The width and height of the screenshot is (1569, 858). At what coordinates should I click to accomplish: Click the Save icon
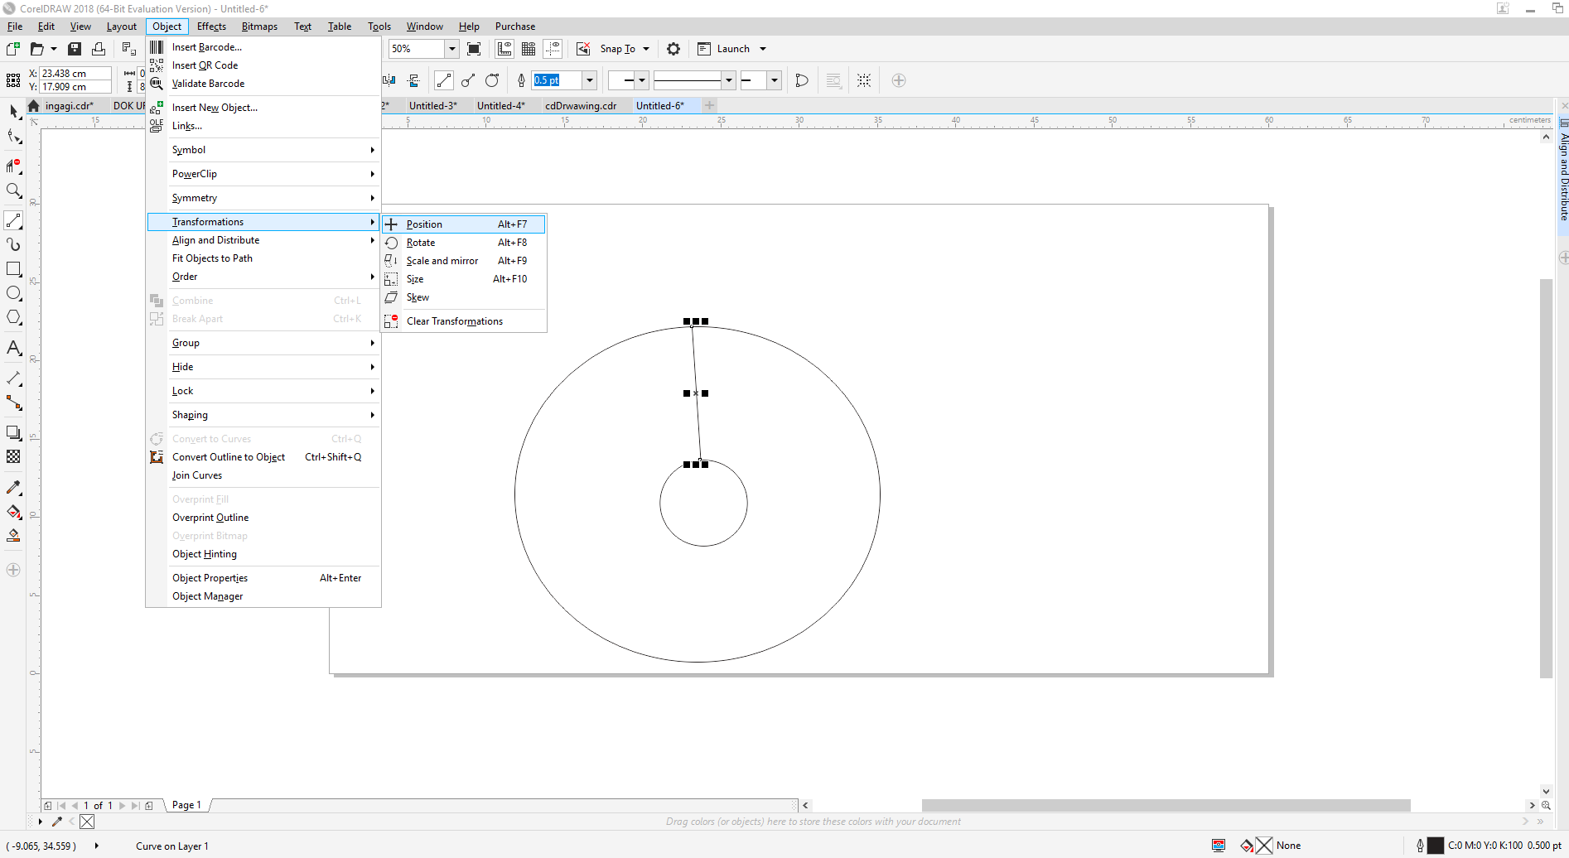point(75,49)
